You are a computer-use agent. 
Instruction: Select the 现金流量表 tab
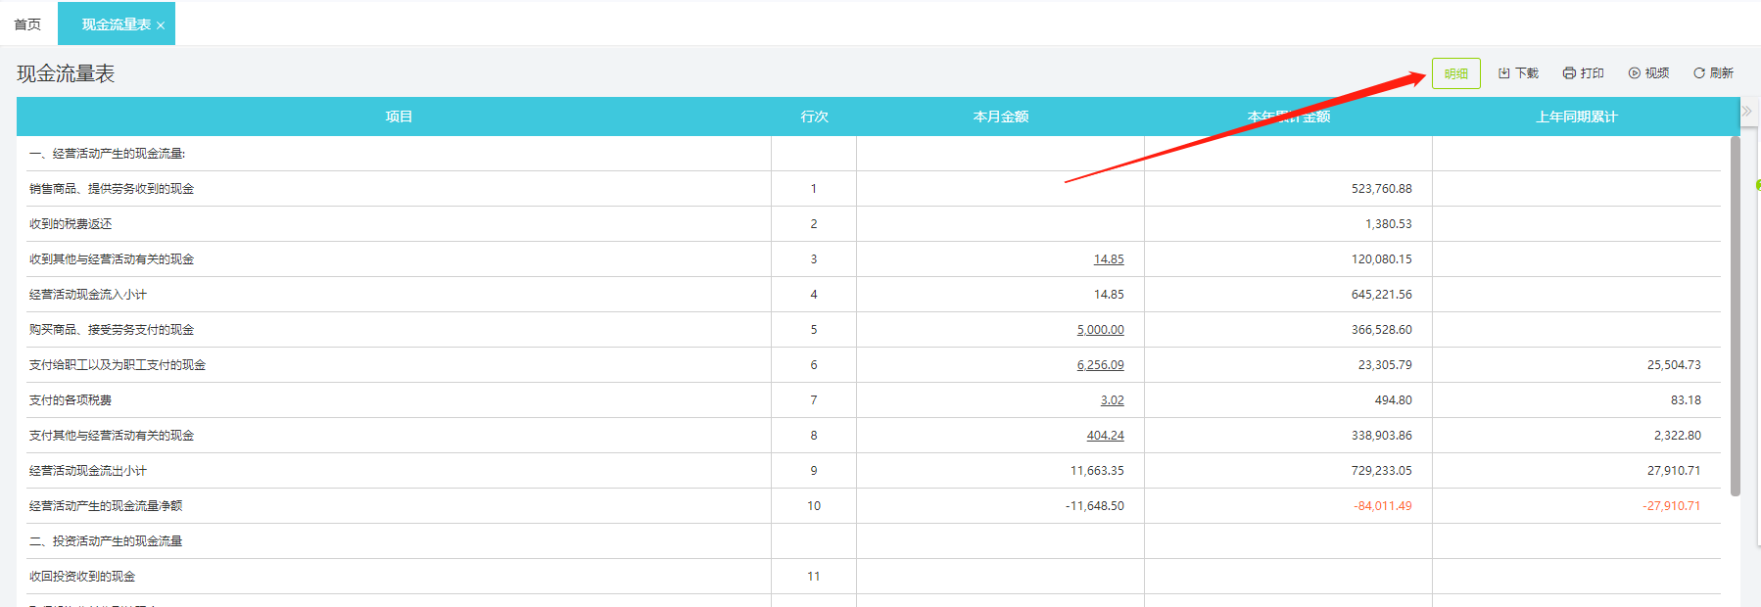click(116, 24)
